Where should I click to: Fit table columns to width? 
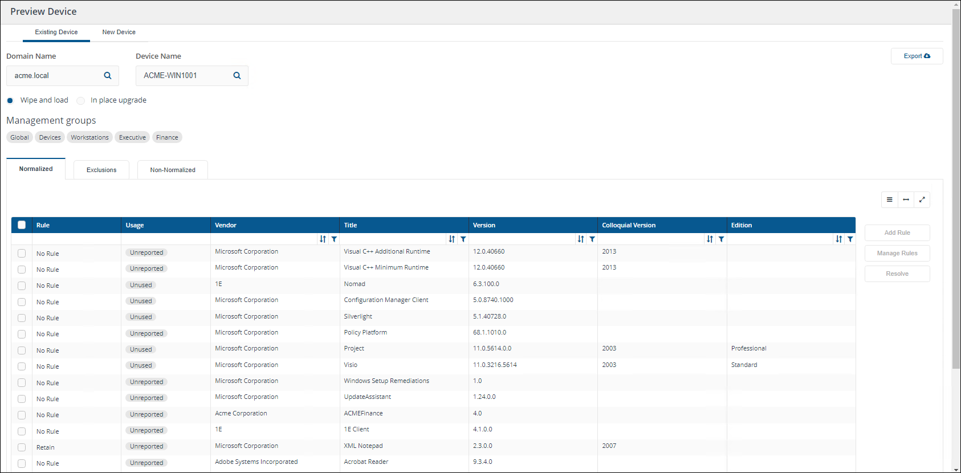pyautogui.click(x=906, y=200)
